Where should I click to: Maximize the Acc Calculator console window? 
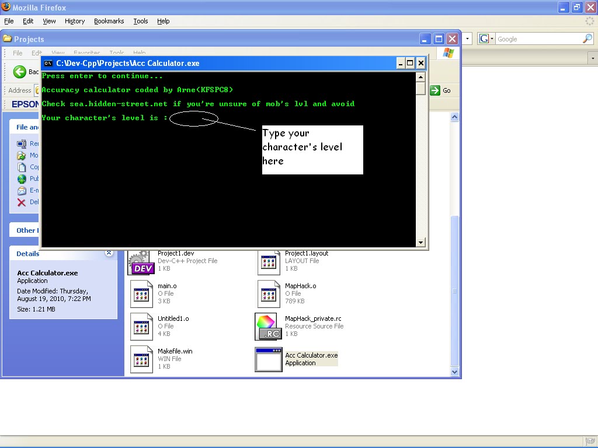(410, 63)
